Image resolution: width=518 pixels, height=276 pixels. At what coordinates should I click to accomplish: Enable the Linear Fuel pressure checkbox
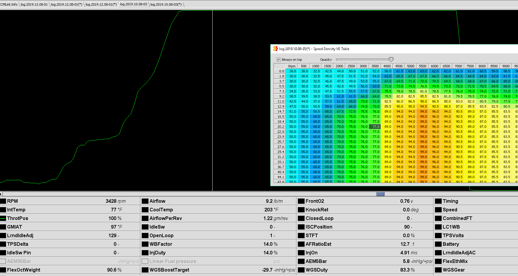coord(145,261)
